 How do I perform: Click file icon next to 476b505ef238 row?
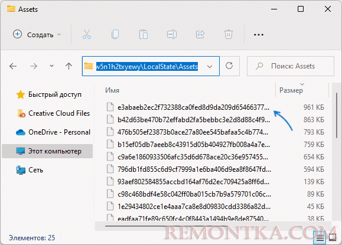(x=110, y=132)
